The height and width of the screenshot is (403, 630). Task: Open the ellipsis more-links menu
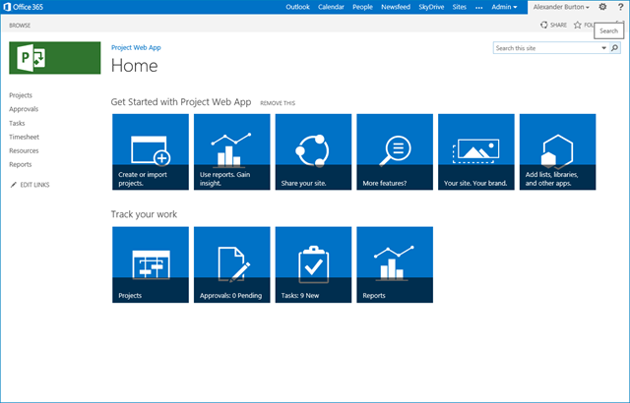click(479, 7)
